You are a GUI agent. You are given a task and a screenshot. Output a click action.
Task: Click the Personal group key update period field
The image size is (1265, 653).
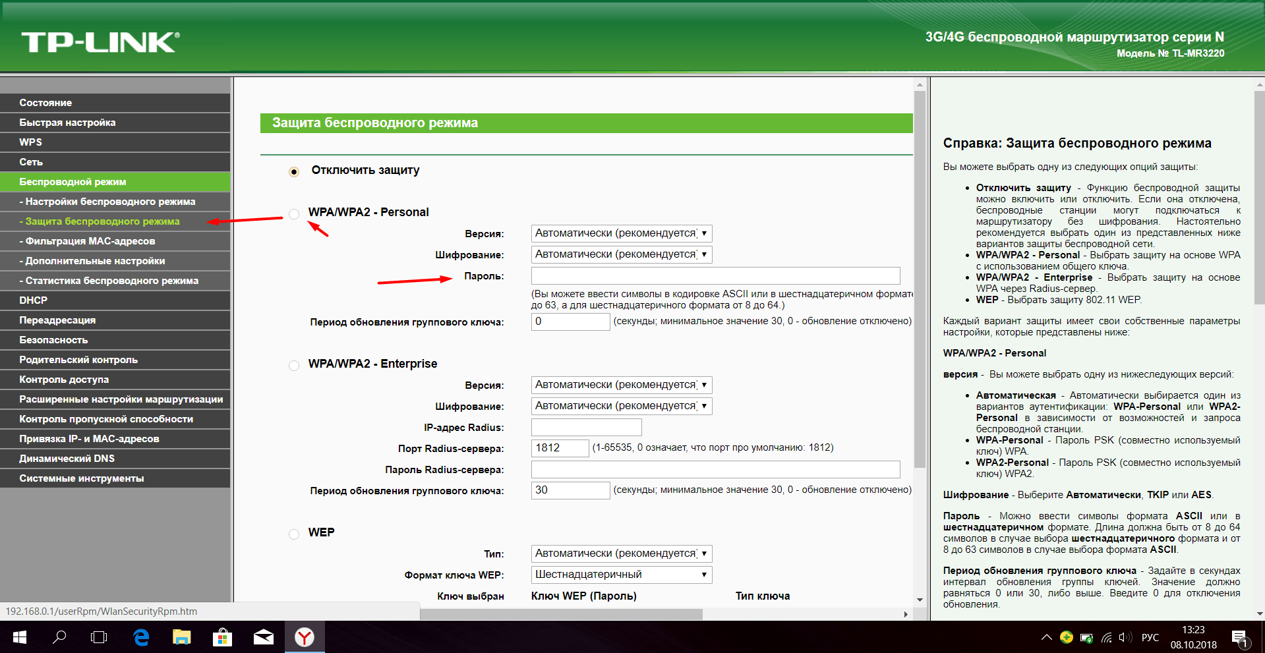click(570, 322)
